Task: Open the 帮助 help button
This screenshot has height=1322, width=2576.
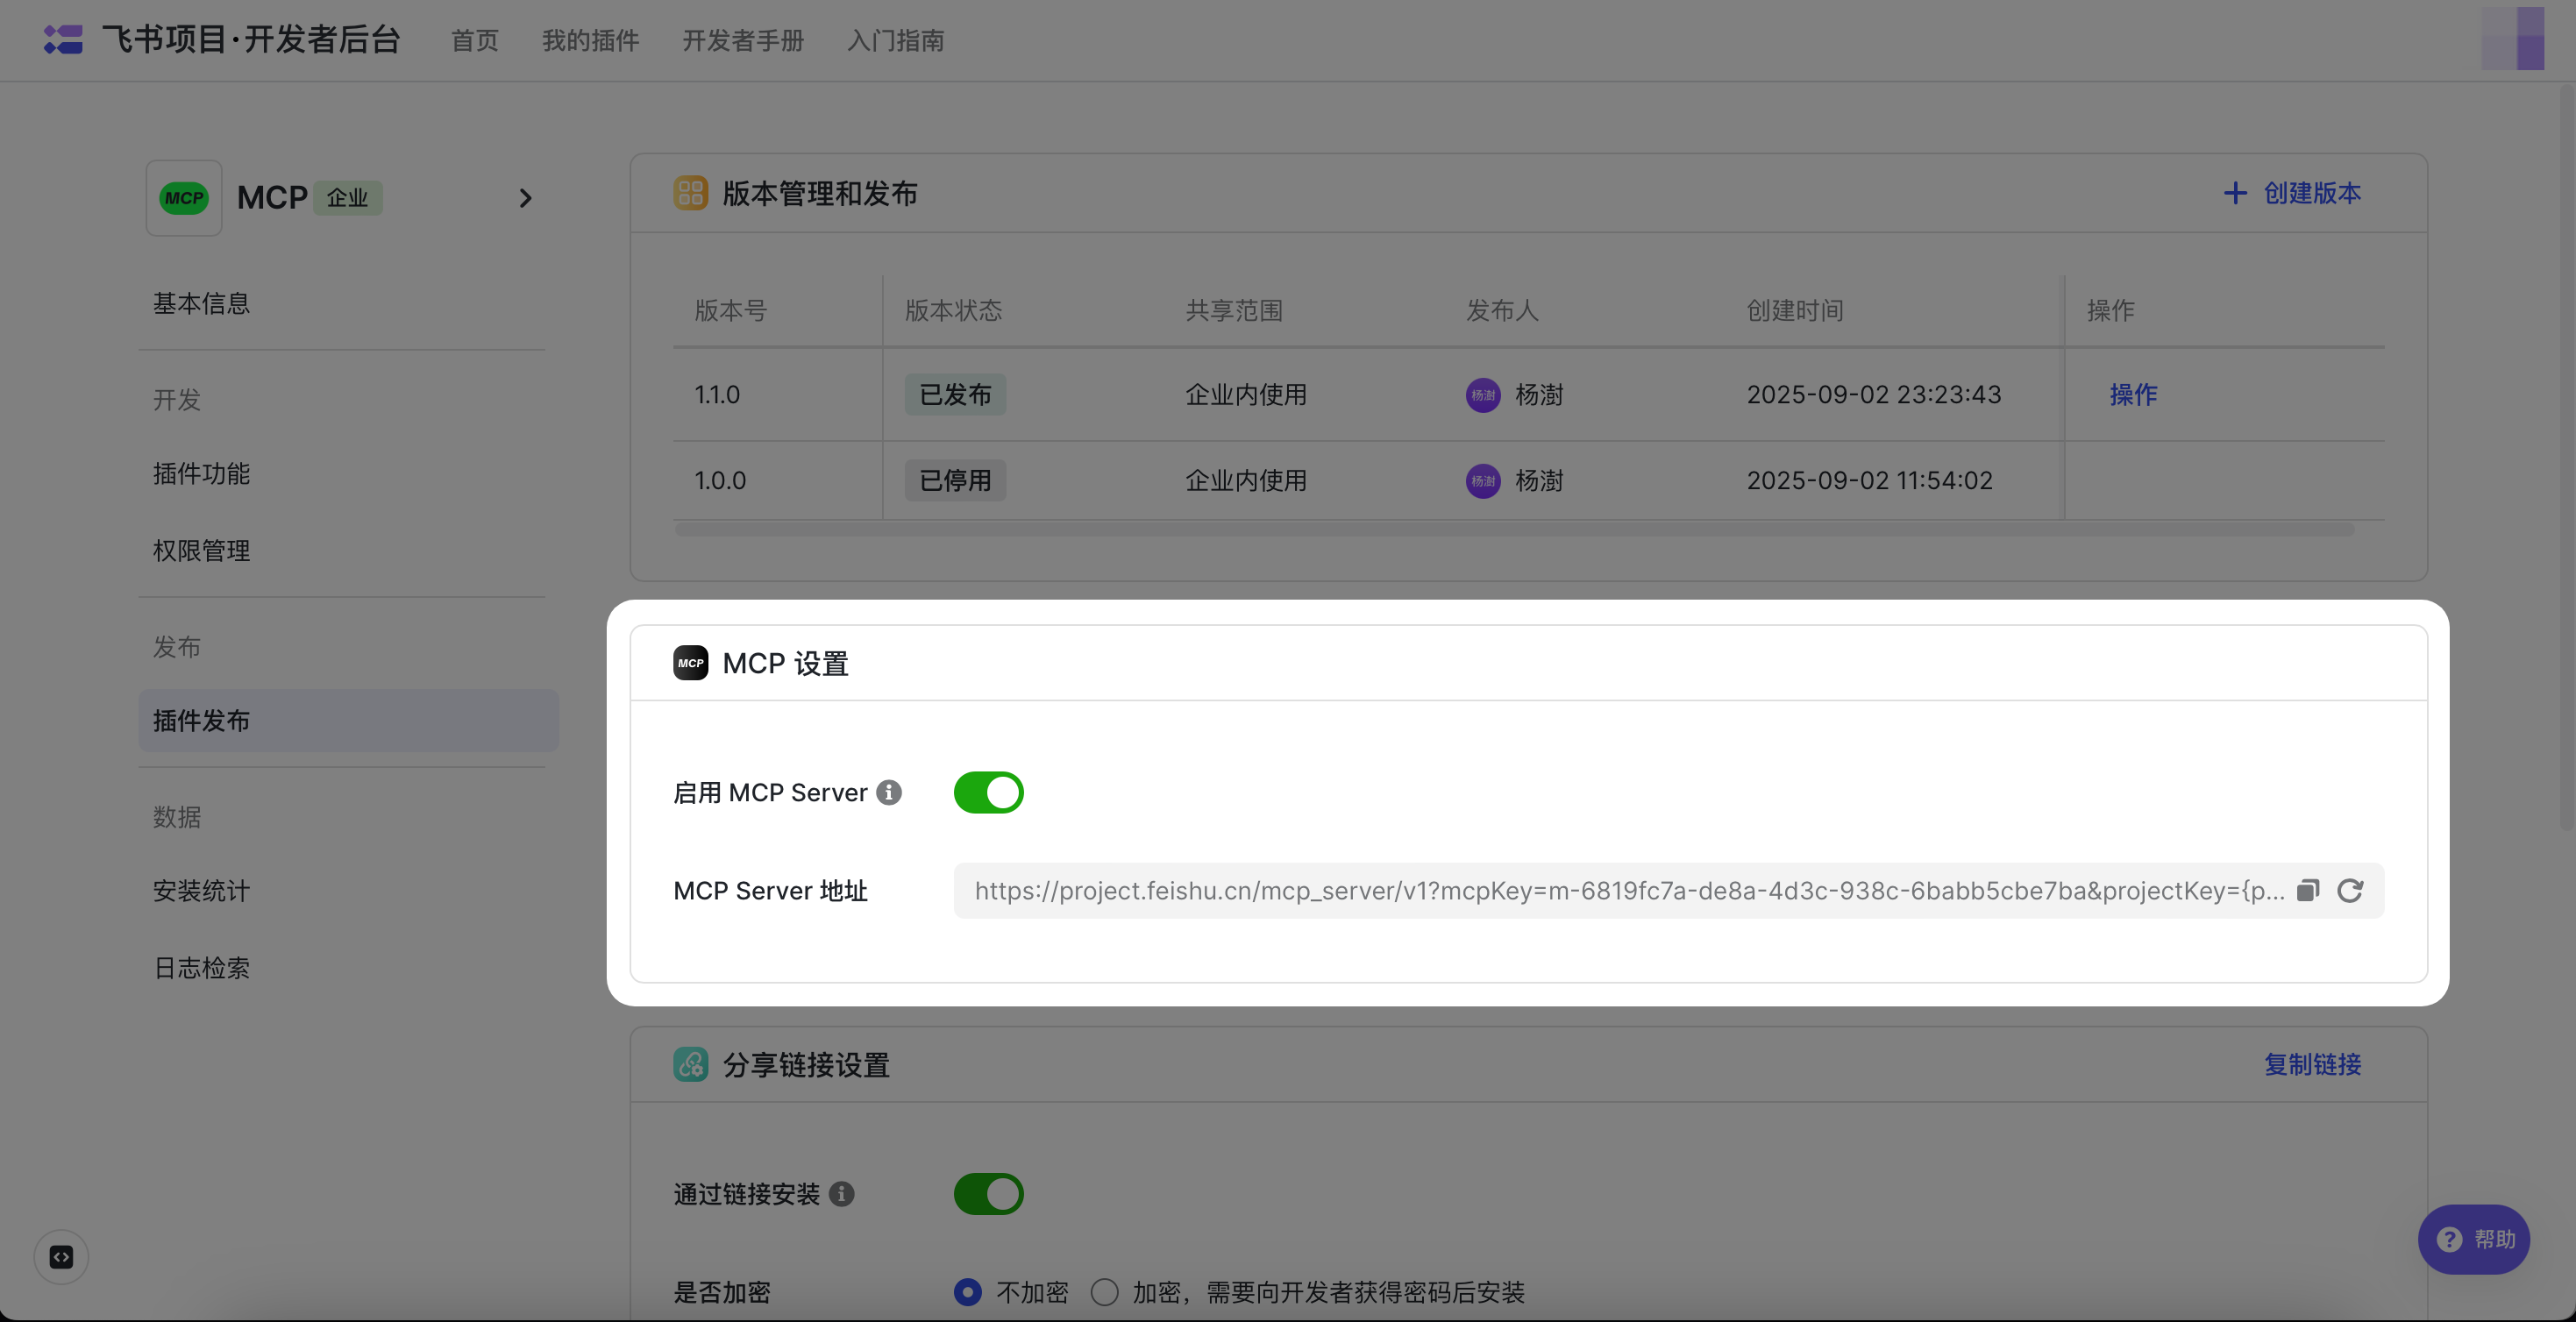Action: 2473,1239
